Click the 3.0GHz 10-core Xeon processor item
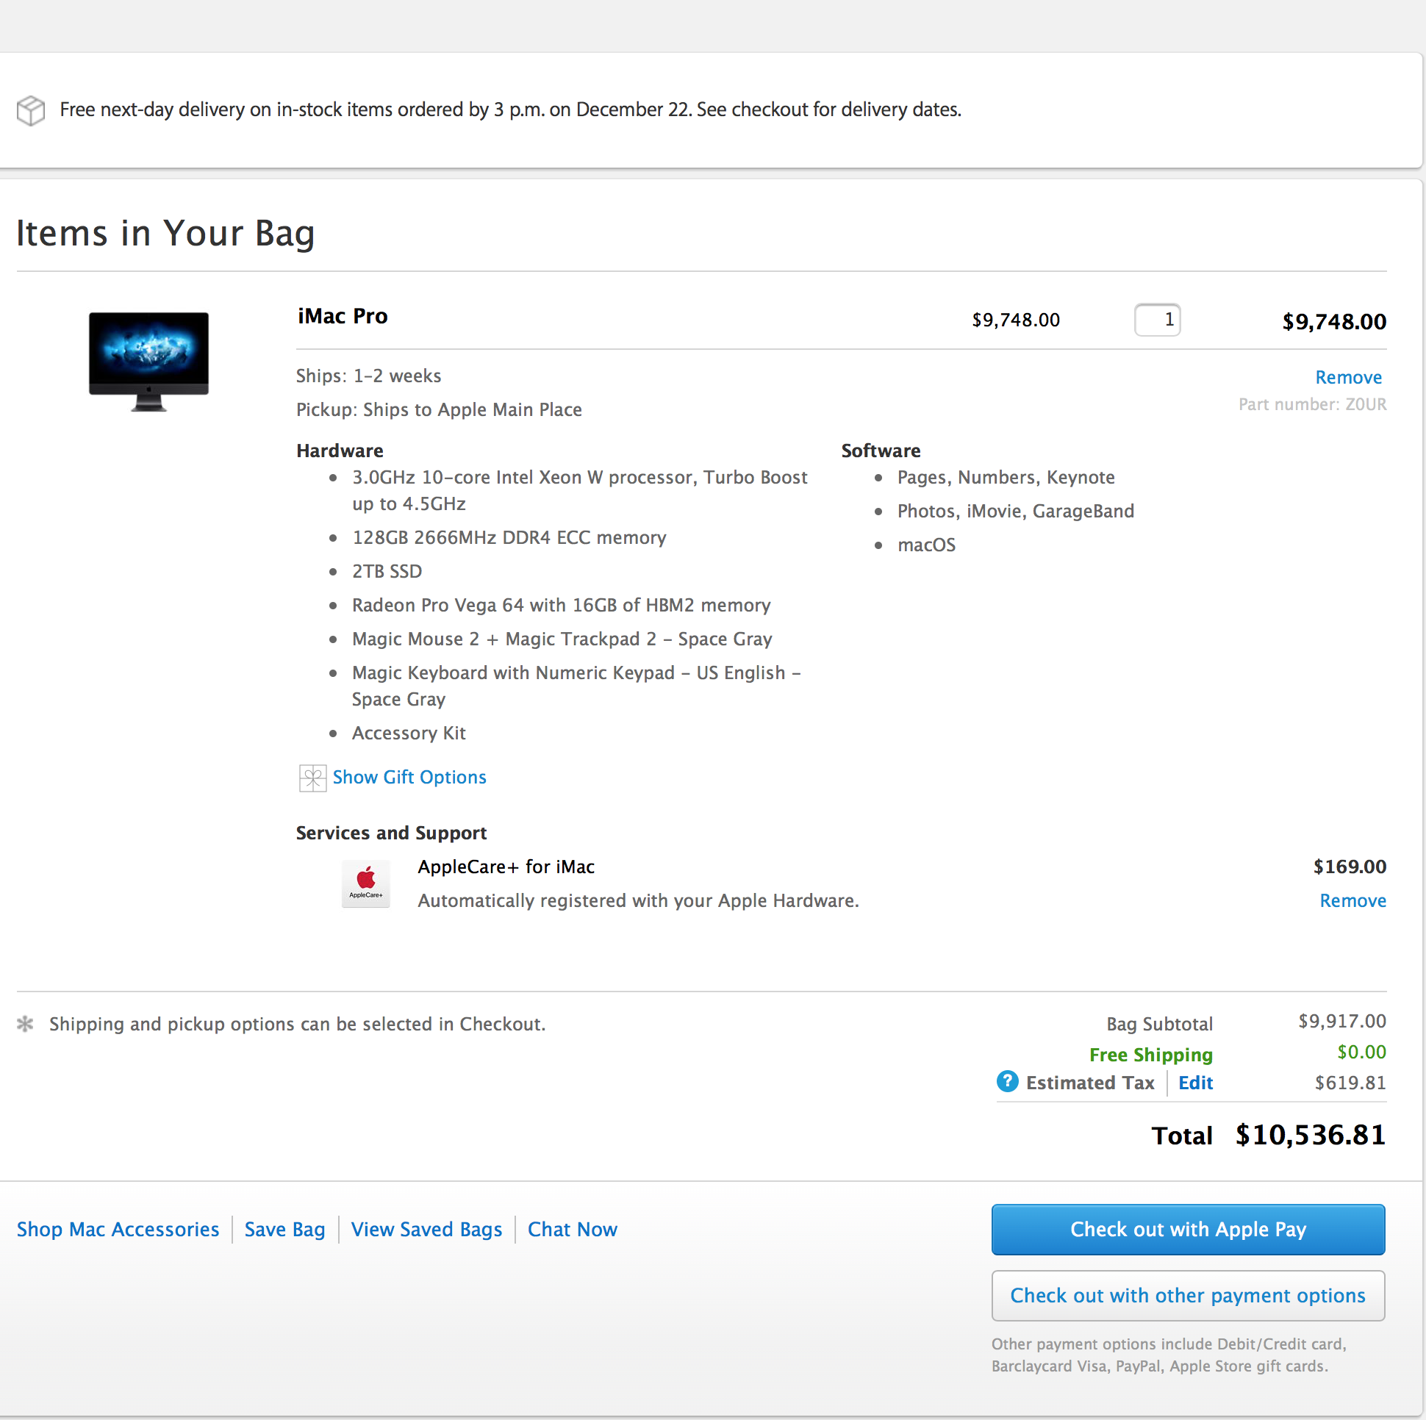The width and height of the screenshot is (1426, 1420). point(579,491)
